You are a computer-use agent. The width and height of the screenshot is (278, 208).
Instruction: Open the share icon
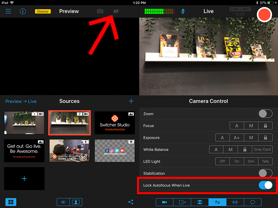pos(131,202)
